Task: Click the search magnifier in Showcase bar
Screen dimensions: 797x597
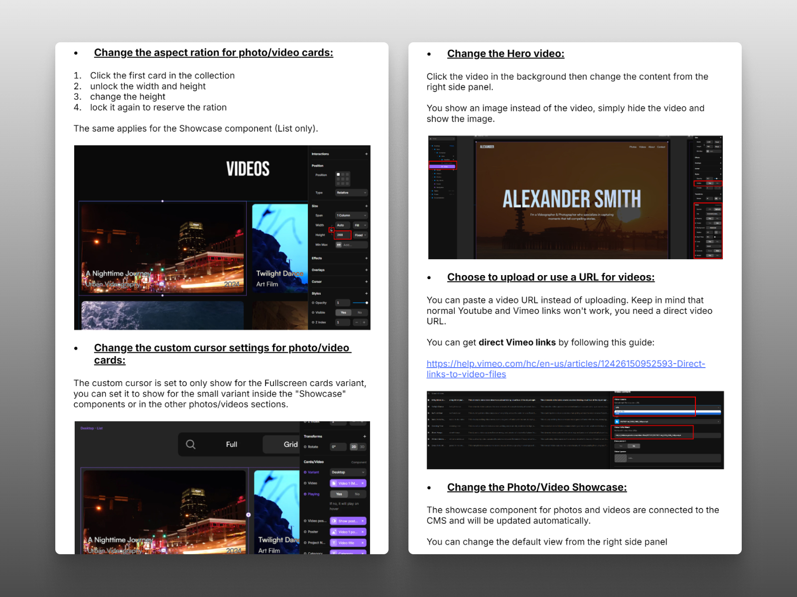Action: [191, 444]
